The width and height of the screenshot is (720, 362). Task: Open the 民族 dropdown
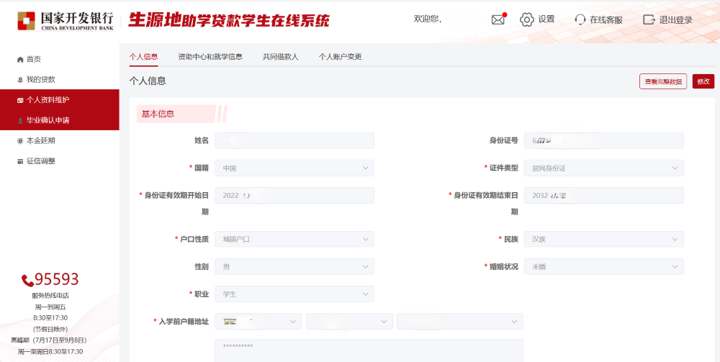tap(603, 239)
